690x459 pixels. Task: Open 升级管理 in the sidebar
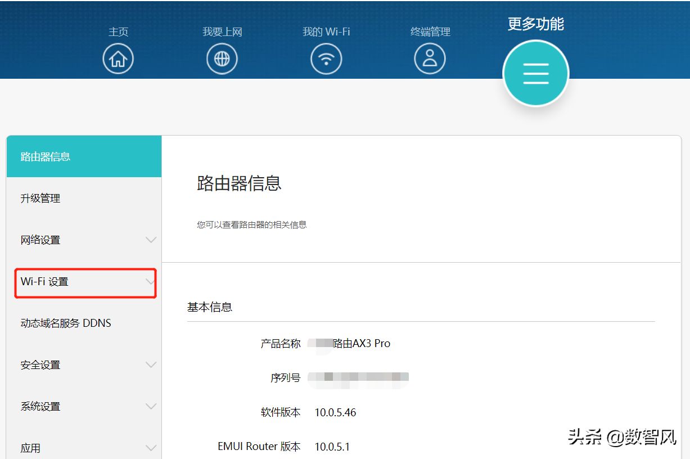click(x=84, y=198)
